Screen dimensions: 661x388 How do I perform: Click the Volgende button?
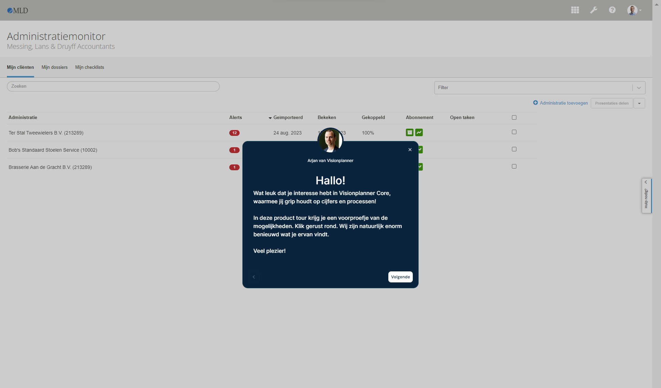click(400, 277)
